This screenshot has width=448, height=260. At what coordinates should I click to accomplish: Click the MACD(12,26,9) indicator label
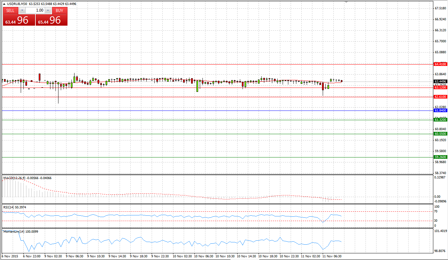click(14, 178)
